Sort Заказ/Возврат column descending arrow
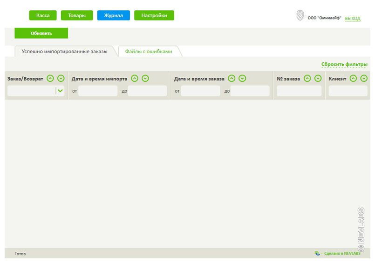 [x=61, y=79]
